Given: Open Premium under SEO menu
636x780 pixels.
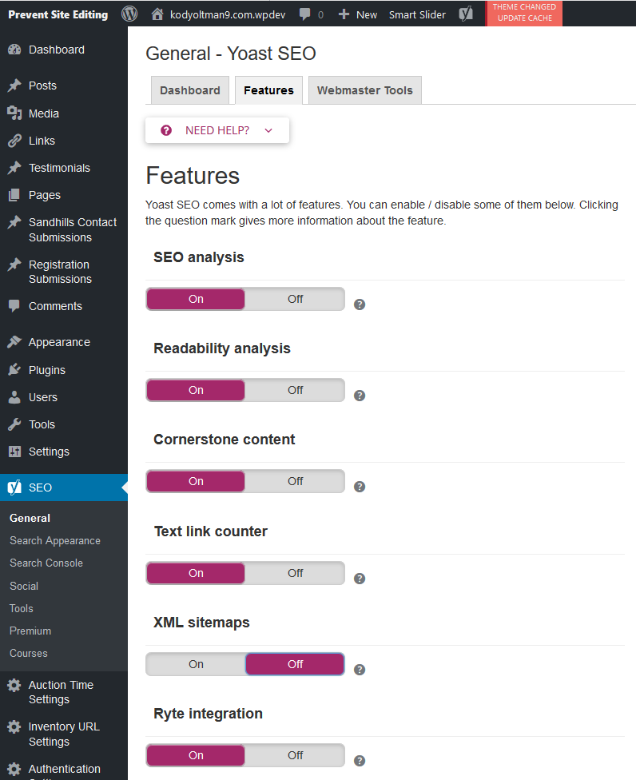Looking at the screenshot, I should (x=30, y=631).
